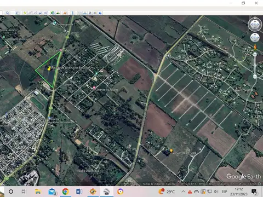263x197 pixels.
Task: Start the Record a Tour tool
Action: point(45,13)
